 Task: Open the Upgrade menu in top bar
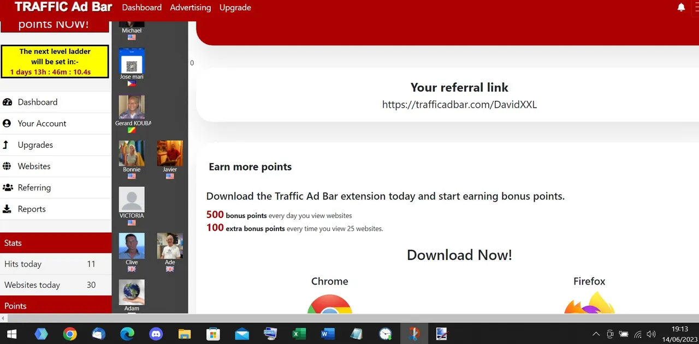pyautogui.click(x=235, y=8)
